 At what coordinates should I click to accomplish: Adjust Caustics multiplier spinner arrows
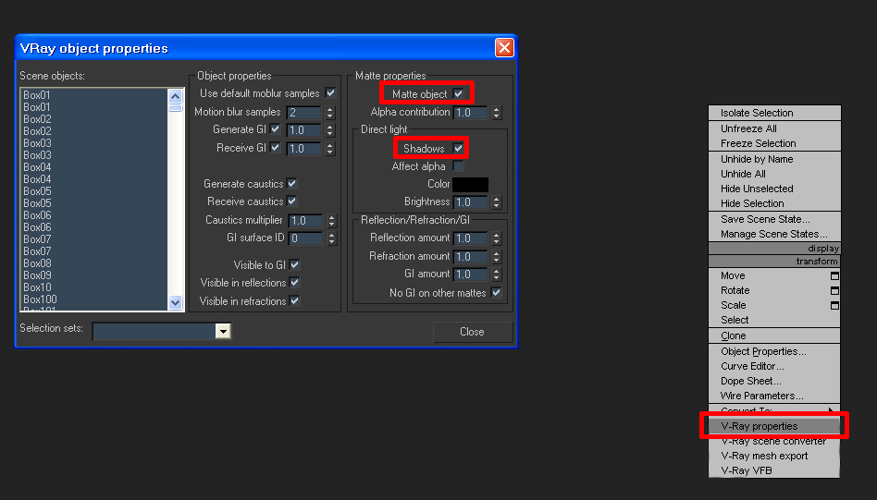[x=332, y=221]
